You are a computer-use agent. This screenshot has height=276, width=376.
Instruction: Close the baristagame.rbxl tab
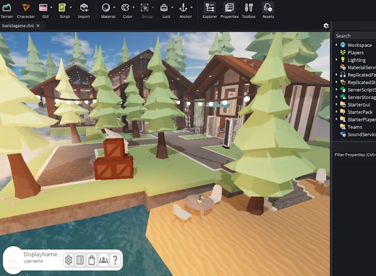(x=38, y=25)
